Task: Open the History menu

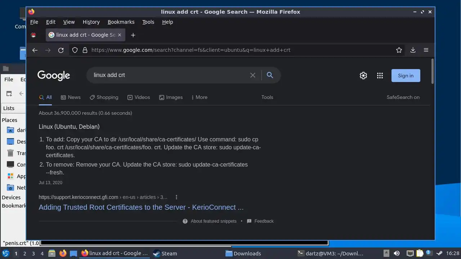Action: point(91,22)
